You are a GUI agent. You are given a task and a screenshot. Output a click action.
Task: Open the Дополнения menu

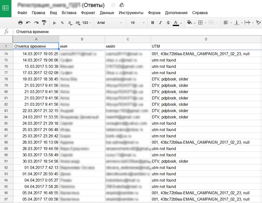[176, 13]
